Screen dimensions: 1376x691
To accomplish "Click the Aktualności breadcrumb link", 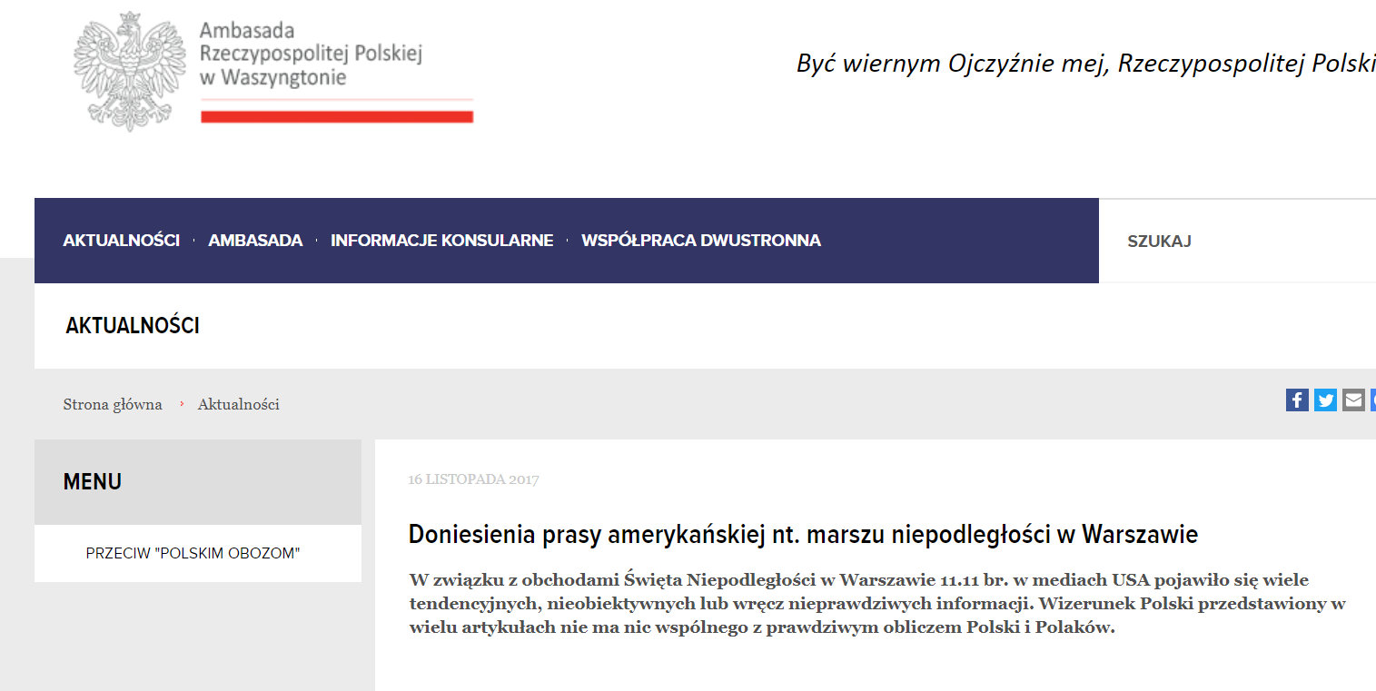I will click(x=238, y=404).
